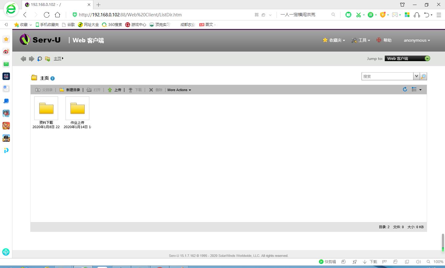Click the sidebar add plus circle icon
The image size is (445, 268).
tap(6, 252)
